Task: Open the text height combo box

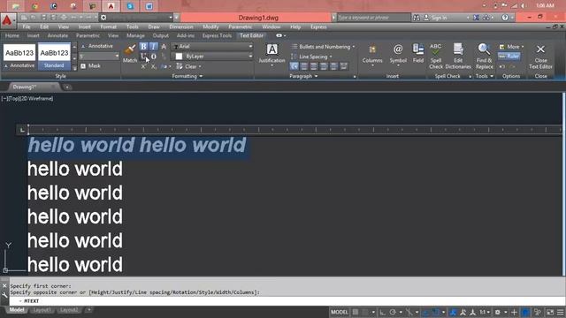Action: click(x=99, y=57)
